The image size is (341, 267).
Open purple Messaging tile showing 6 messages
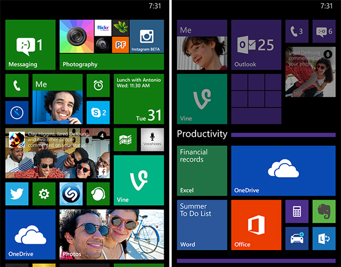(324, 31)
